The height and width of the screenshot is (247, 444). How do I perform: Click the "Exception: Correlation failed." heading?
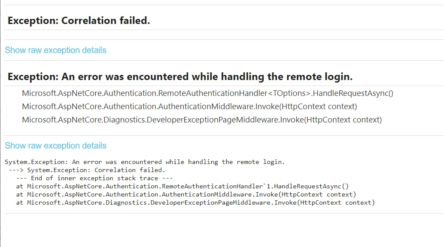[x=79, y=21]
